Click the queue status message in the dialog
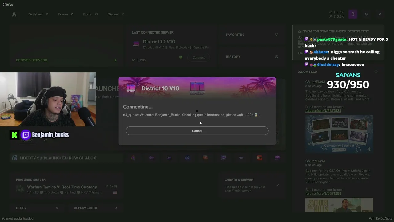The height and width of the screenshot is (222, 394). tap(191, 115)
